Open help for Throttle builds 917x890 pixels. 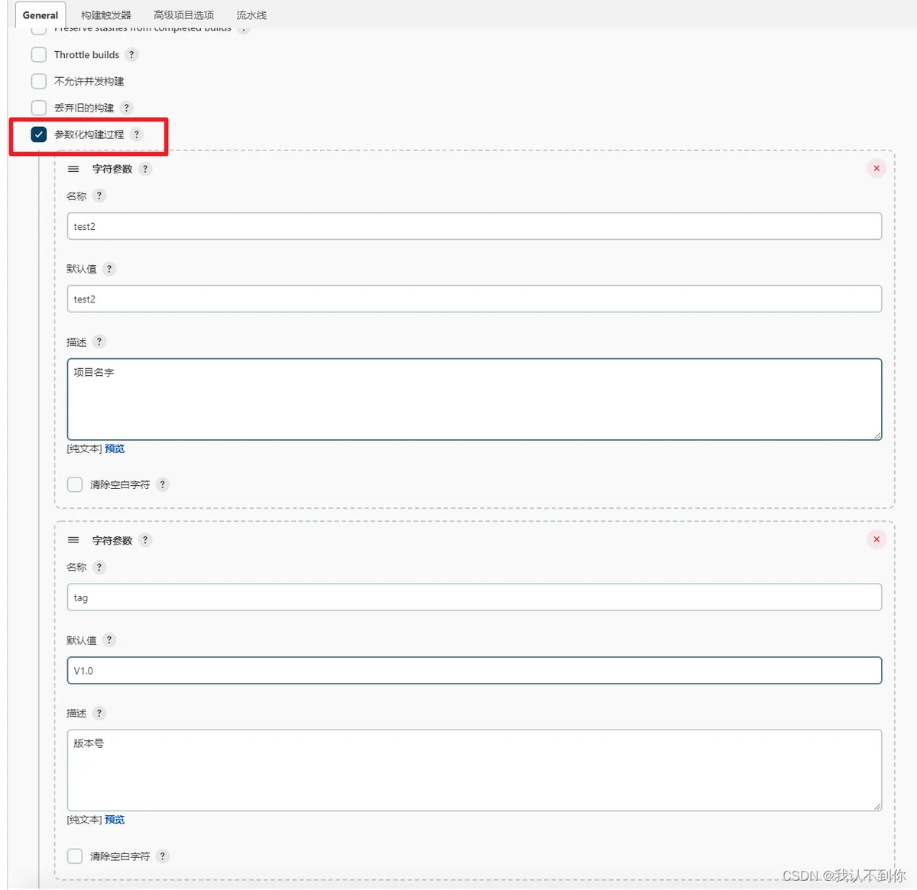[x=131, y=55]
